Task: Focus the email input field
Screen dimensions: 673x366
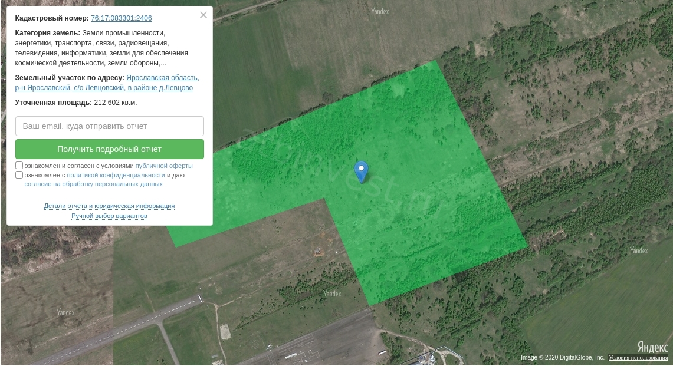Action: point(110,126)
